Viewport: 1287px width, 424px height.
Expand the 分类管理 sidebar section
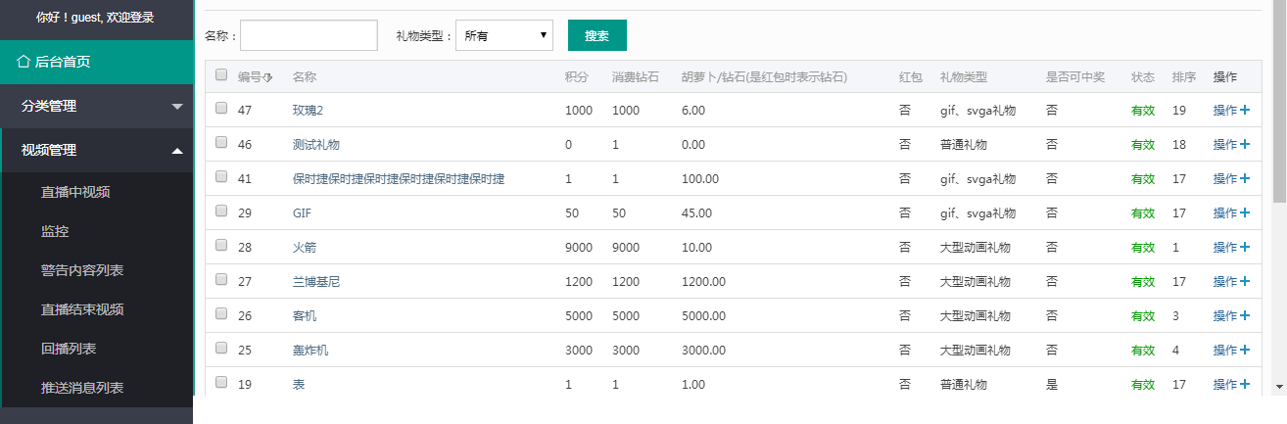(96, 106)
